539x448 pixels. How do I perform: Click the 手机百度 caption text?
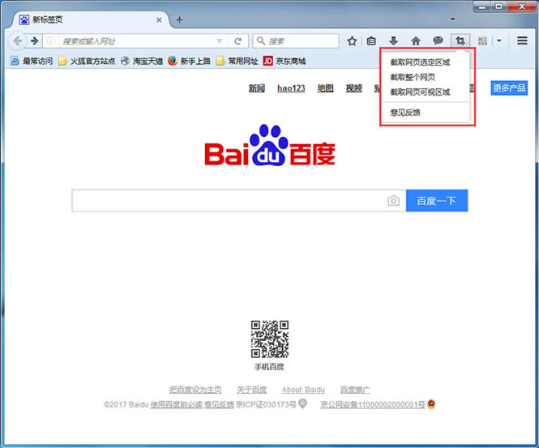(269, 367)
